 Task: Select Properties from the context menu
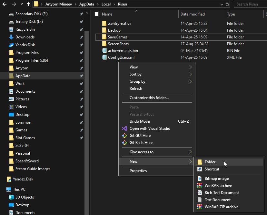[x=138, y=171]
